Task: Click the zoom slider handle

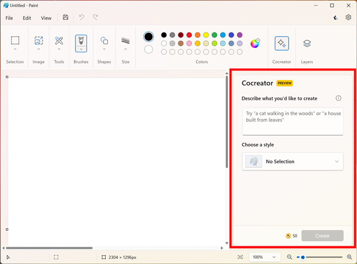Action: [303, 257]
